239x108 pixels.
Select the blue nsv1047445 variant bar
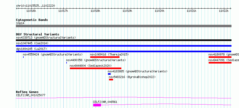click(124, 46)
